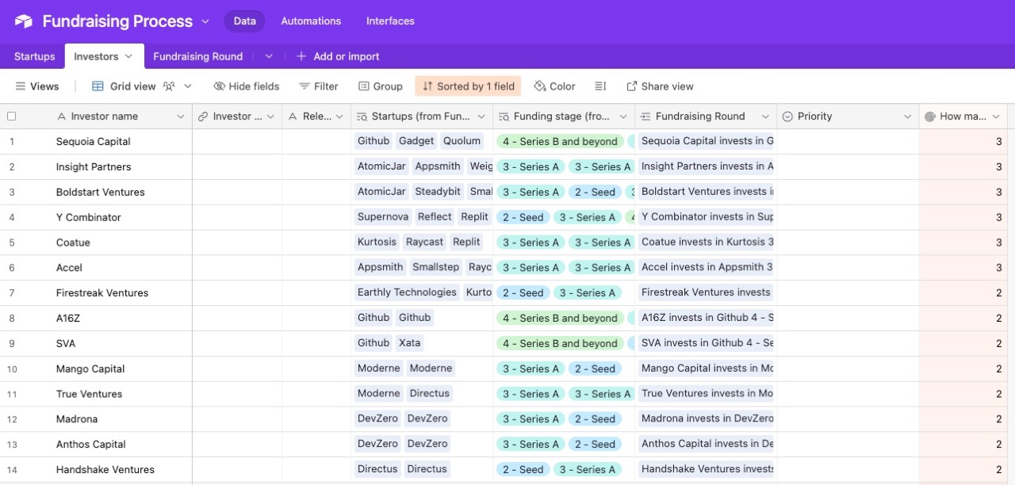Click the Hide fields eye icon

pyautogui.click(x=220, y=86)
